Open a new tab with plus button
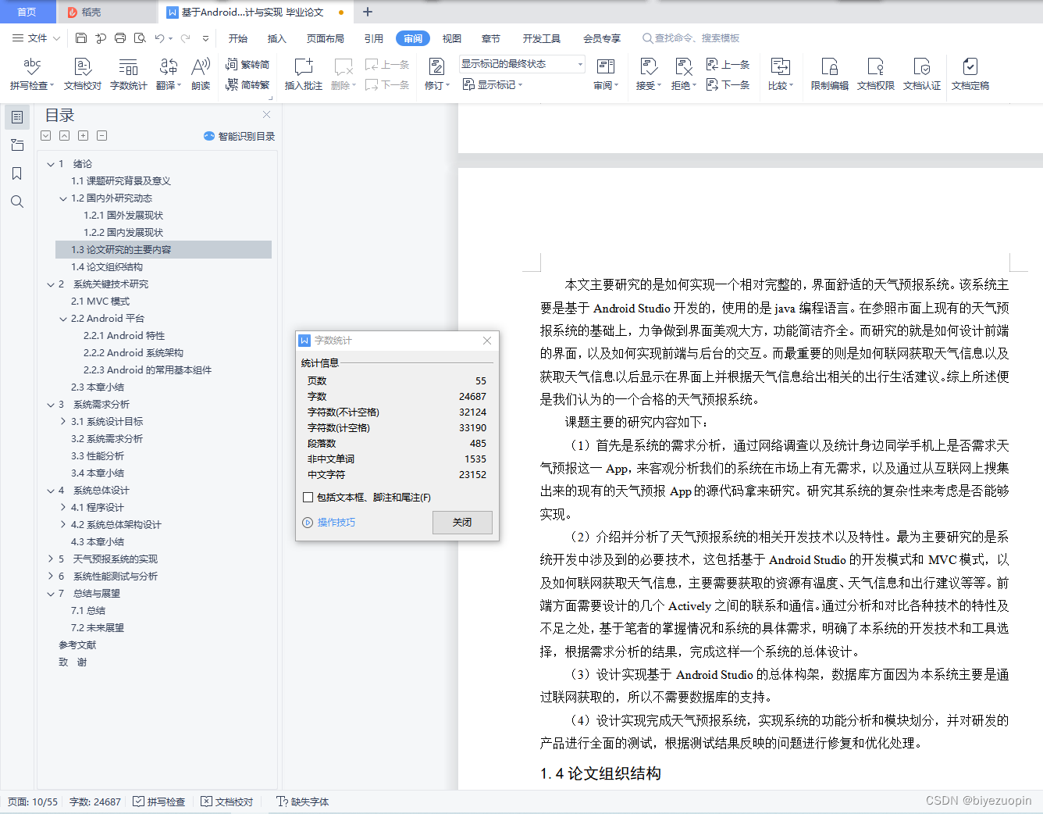Screen dimensions: 1043x814 [368, 12]
